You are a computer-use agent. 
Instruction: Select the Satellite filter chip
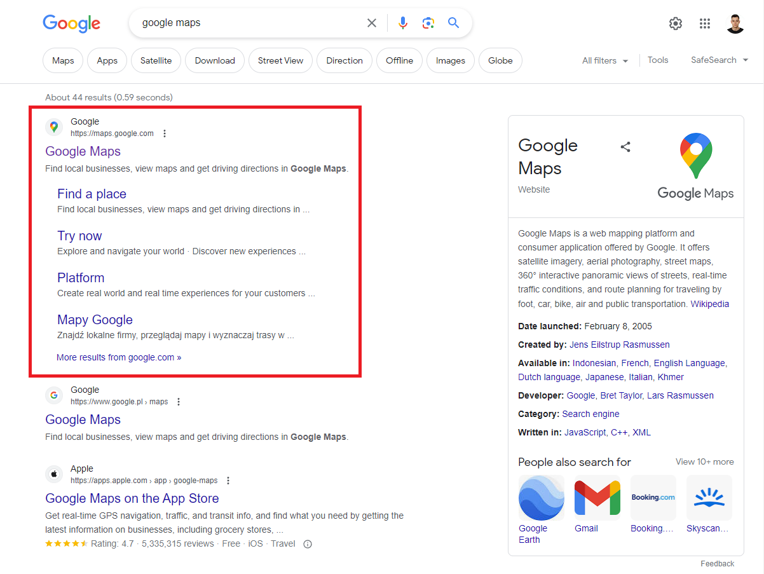pyautogui.click(x=156, y=60)
